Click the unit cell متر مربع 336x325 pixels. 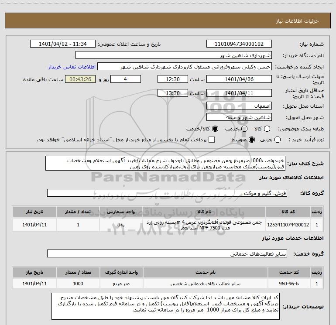click(x=121, y=284)
